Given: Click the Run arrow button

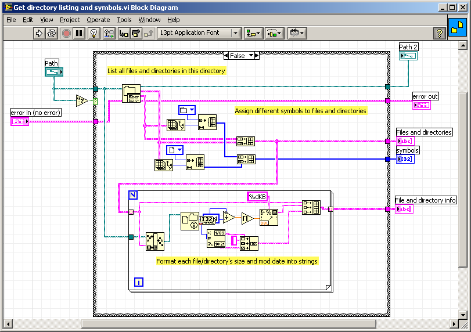Looking at the screenshot, I should click(39, 33).
